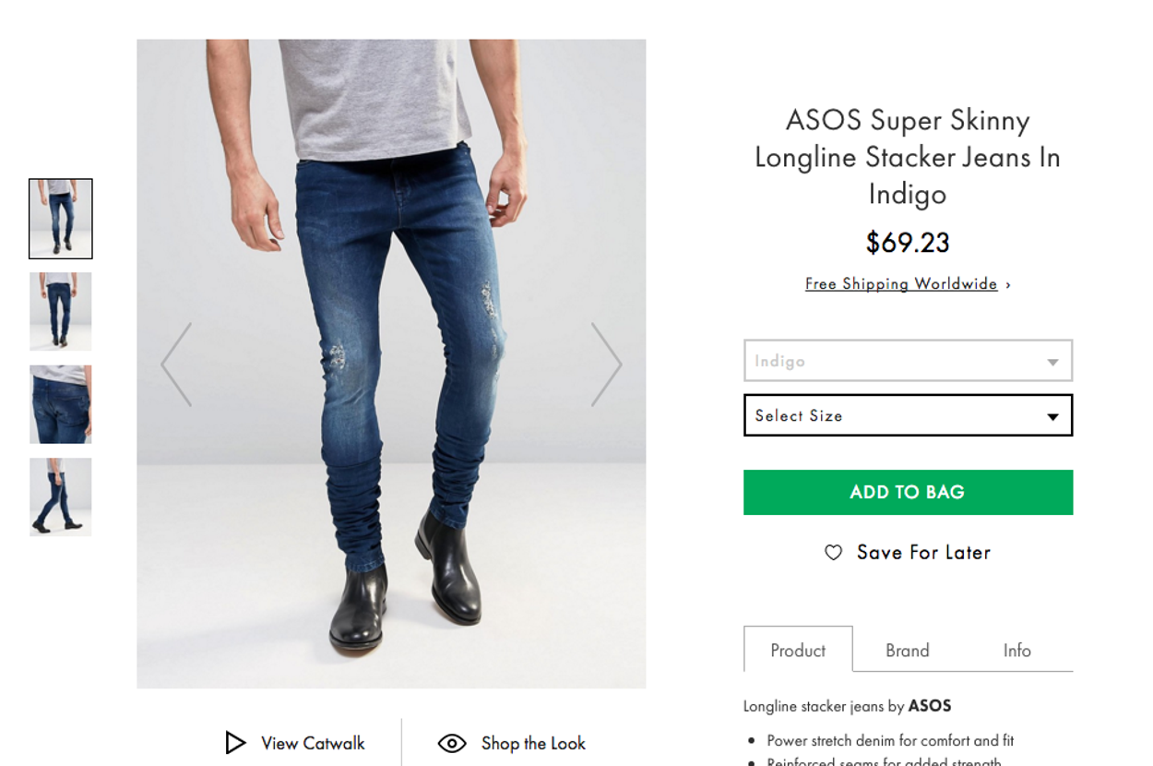Click the next image right arrow
This screenshot has width=1153, height=766.
606,365
